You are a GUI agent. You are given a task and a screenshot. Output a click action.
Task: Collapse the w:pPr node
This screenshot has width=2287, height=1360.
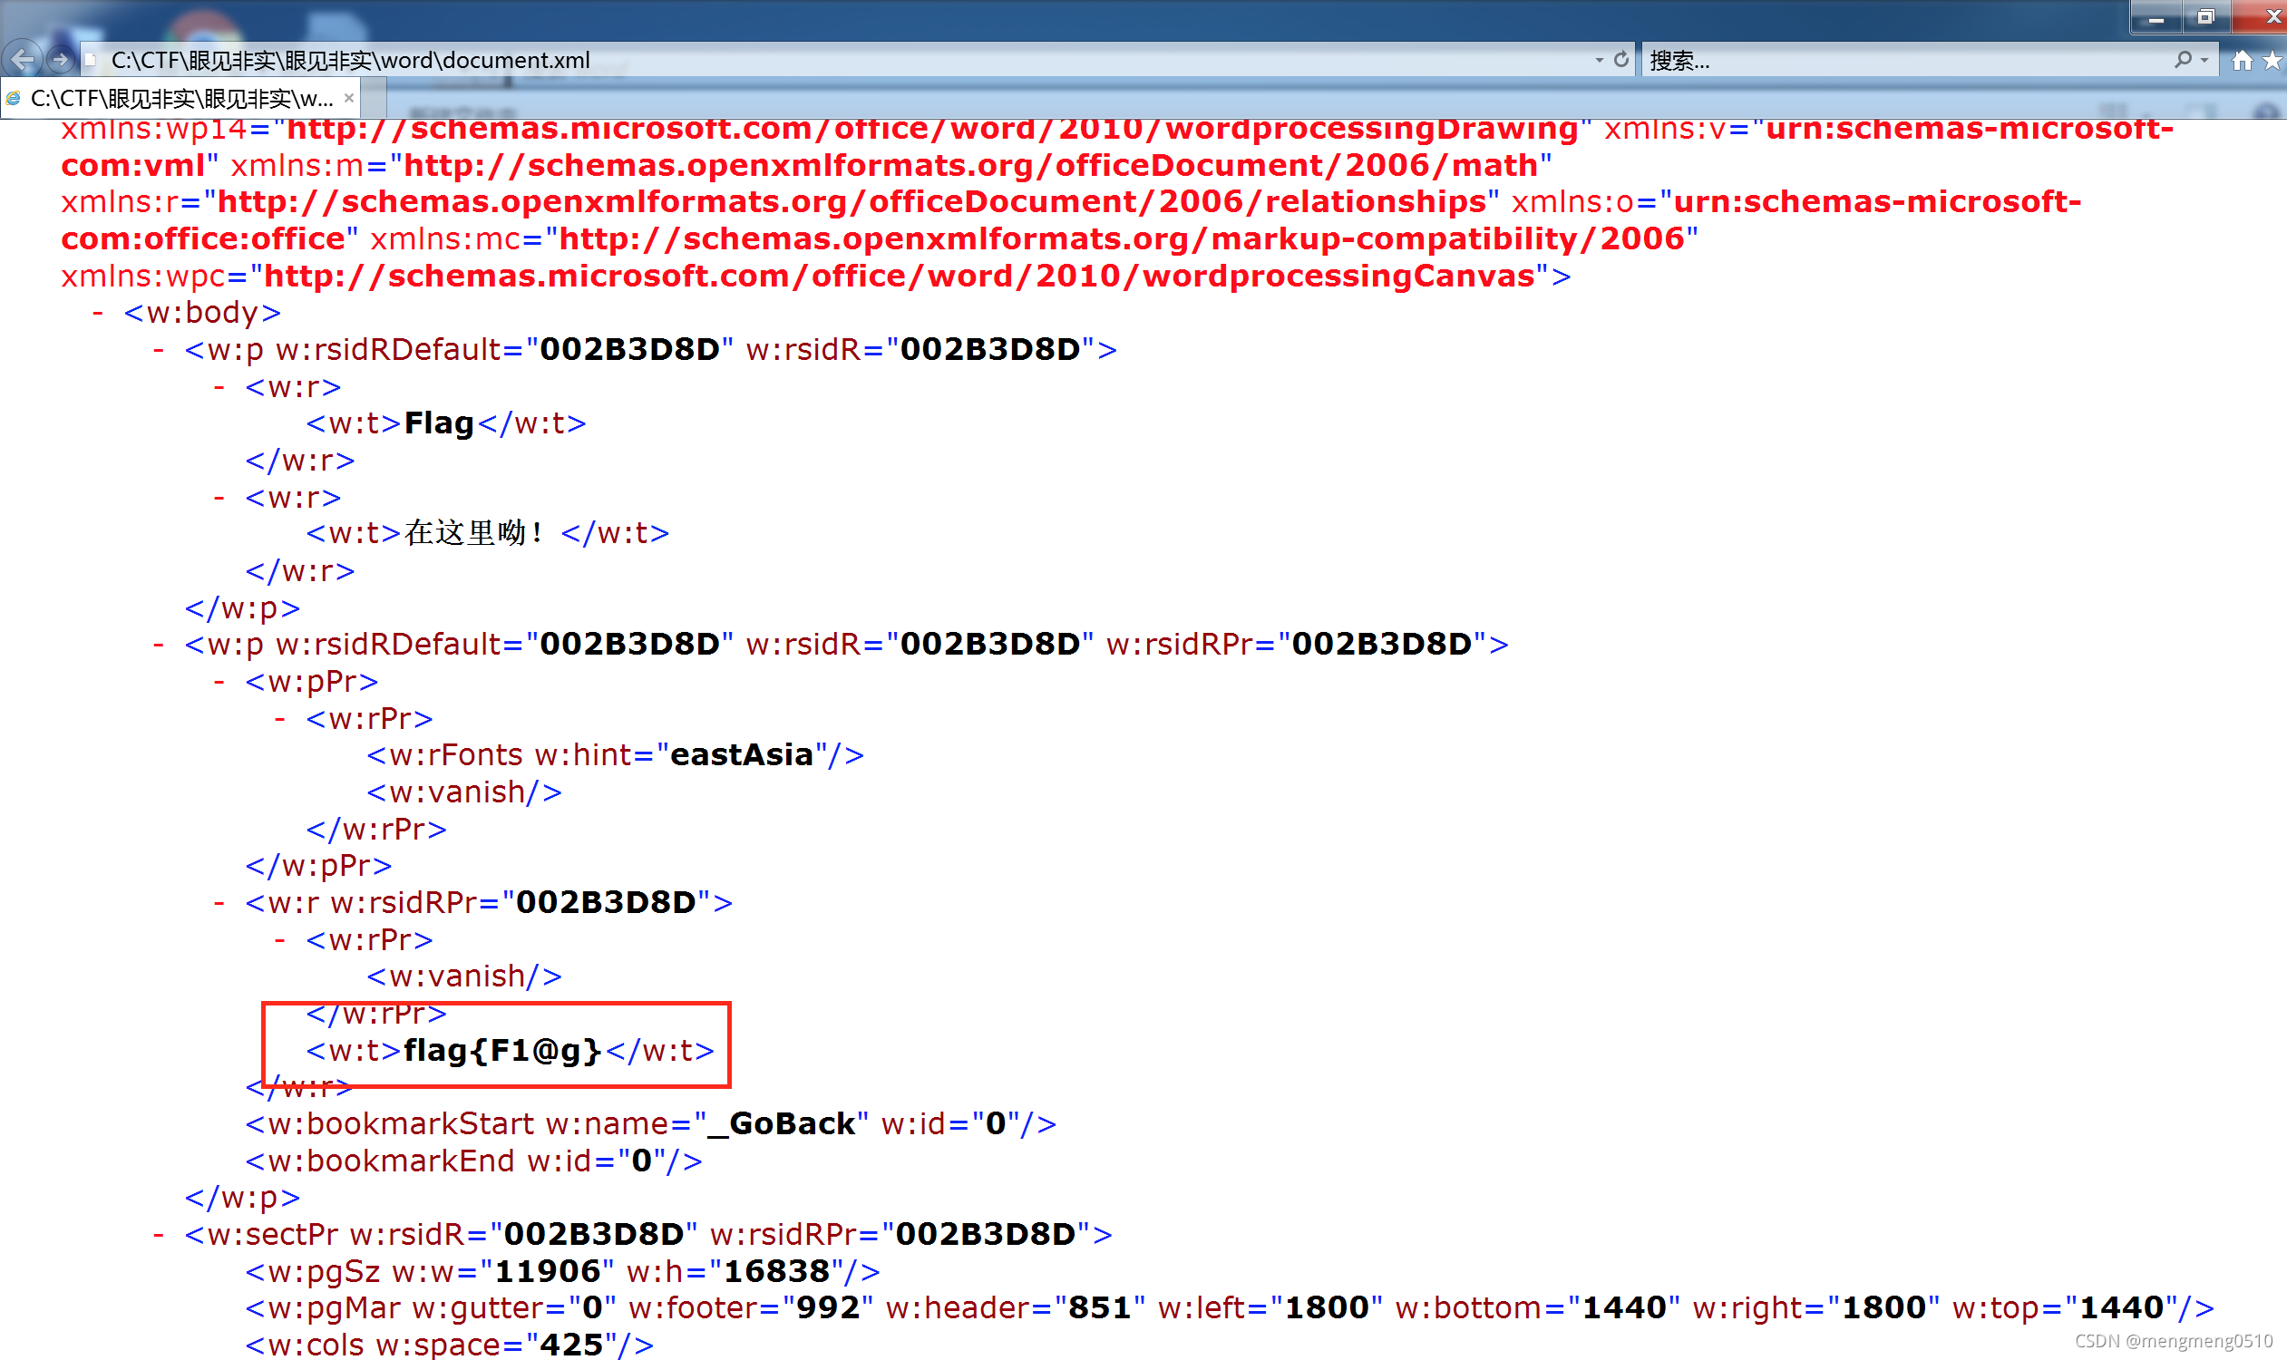point(219,682)
